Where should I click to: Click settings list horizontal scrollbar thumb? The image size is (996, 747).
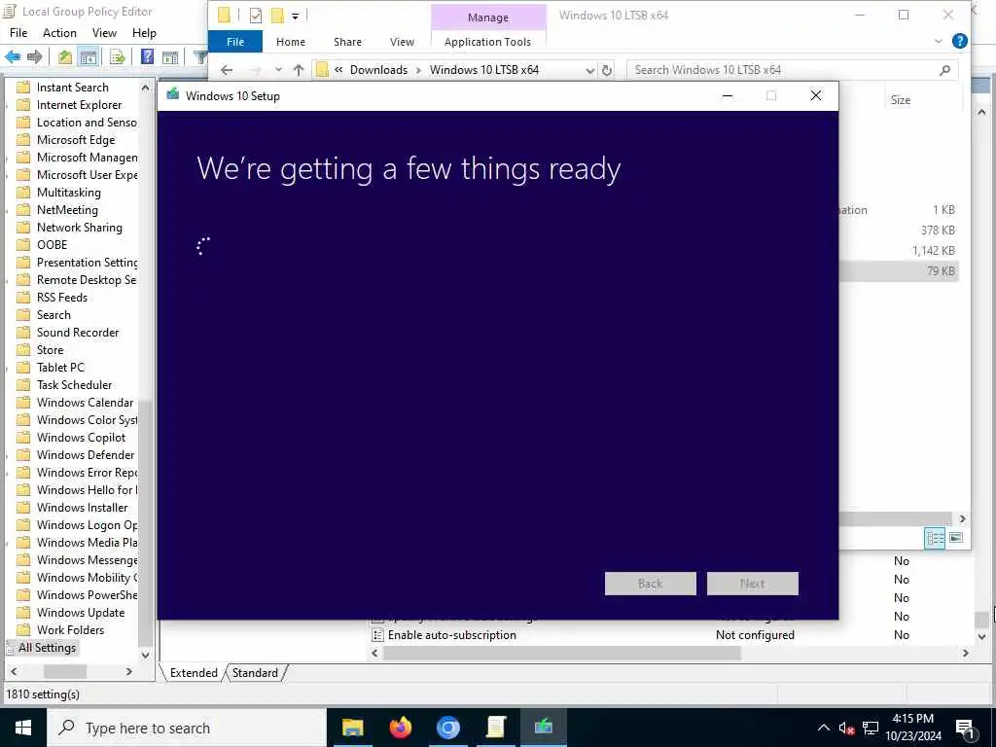coord(562,653)
